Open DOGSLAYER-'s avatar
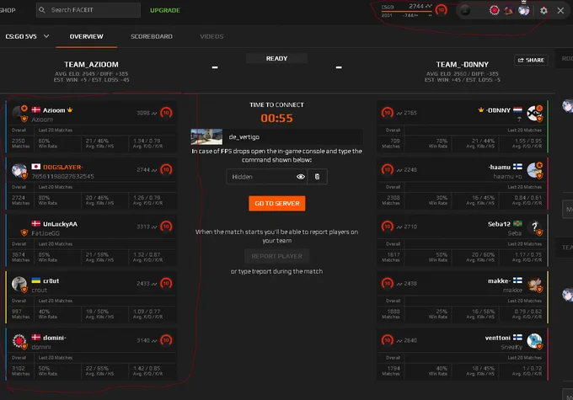This screenshot has height=400, width=573. coord(19,171)
